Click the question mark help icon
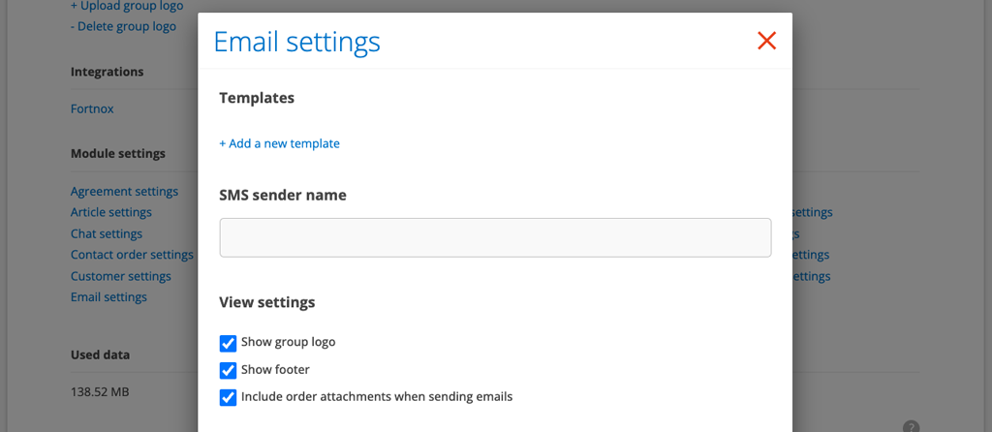Screen dimensions: 992x432 [911, 426]
